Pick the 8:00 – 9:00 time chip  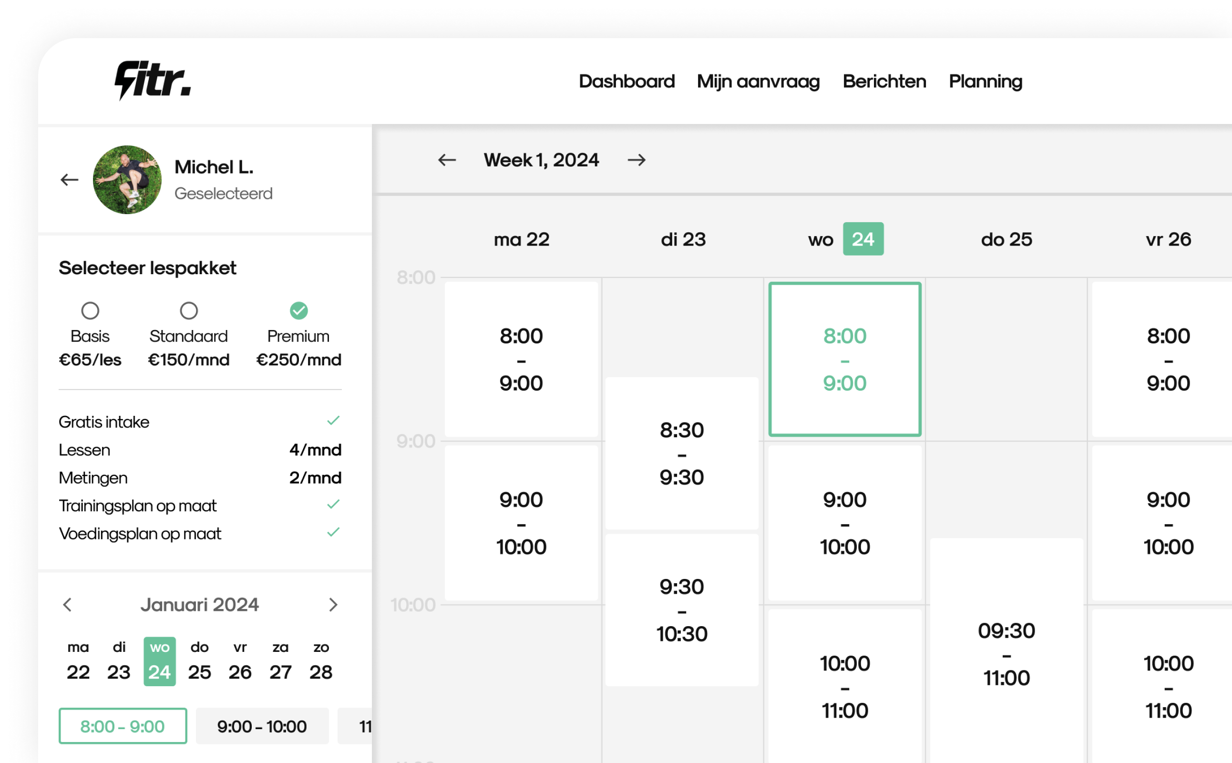coord(123,726)
